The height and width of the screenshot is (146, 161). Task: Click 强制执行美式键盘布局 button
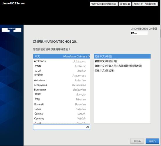[x=104, y=4]
